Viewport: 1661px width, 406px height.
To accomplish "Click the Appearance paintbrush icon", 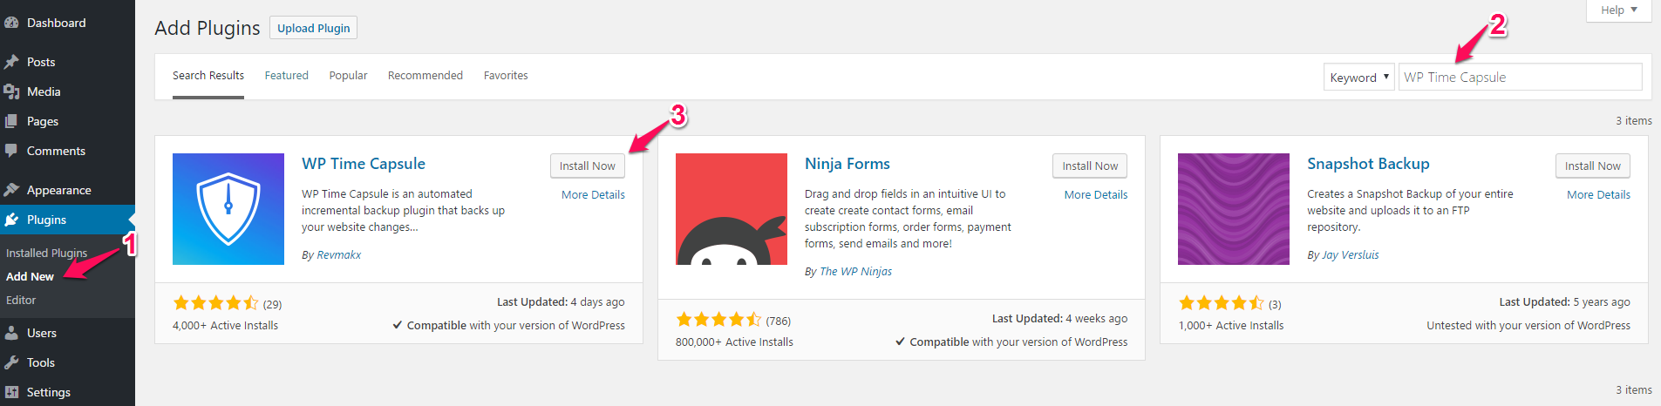I will tap(11, 190).
